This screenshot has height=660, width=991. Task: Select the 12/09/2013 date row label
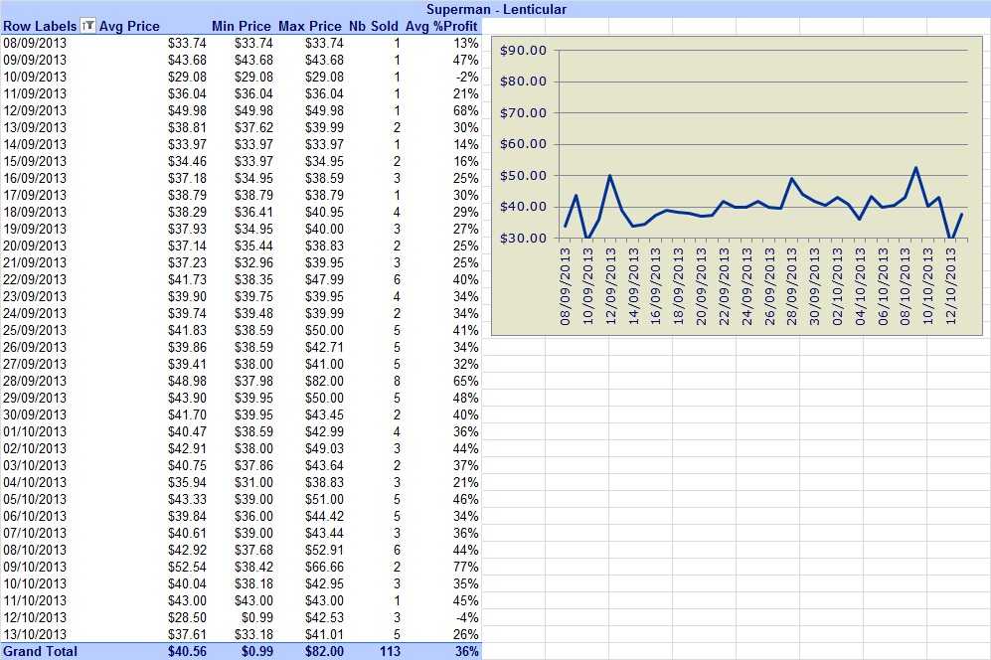[35, 110]
